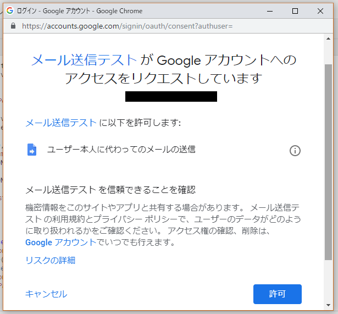The image size is (338, 314).
Task: Click メール送信テスト app name in heading
Action: (84, 60)
